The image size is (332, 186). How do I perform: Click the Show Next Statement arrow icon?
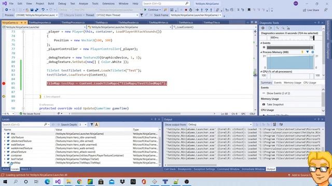coord(197,10)
